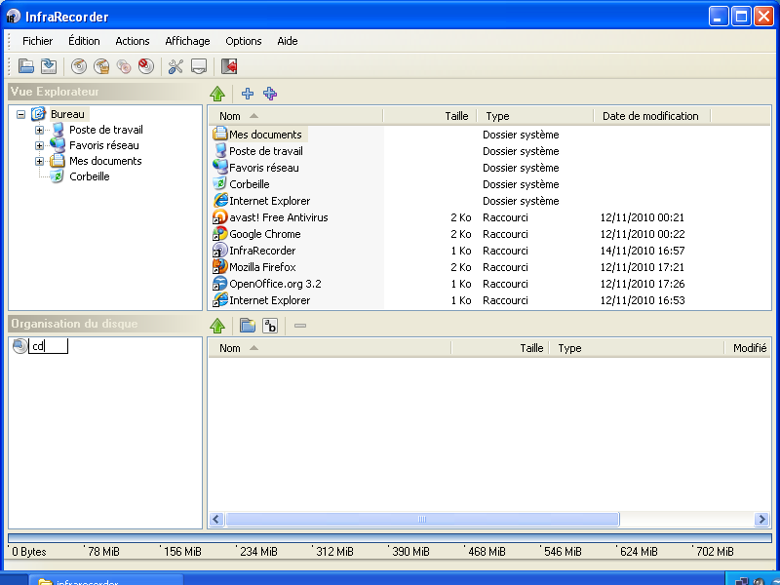The image size is (780, 585).
Task: Open the Actions menu
Action: point(132,41)
